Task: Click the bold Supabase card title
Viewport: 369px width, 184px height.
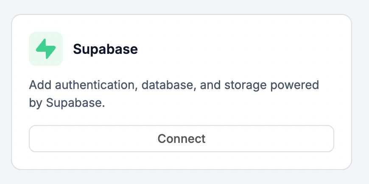Action: click(x=105, y=49)
